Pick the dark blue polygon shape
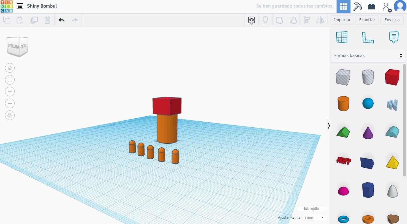 pyautogui.click(x=368, y=190)
